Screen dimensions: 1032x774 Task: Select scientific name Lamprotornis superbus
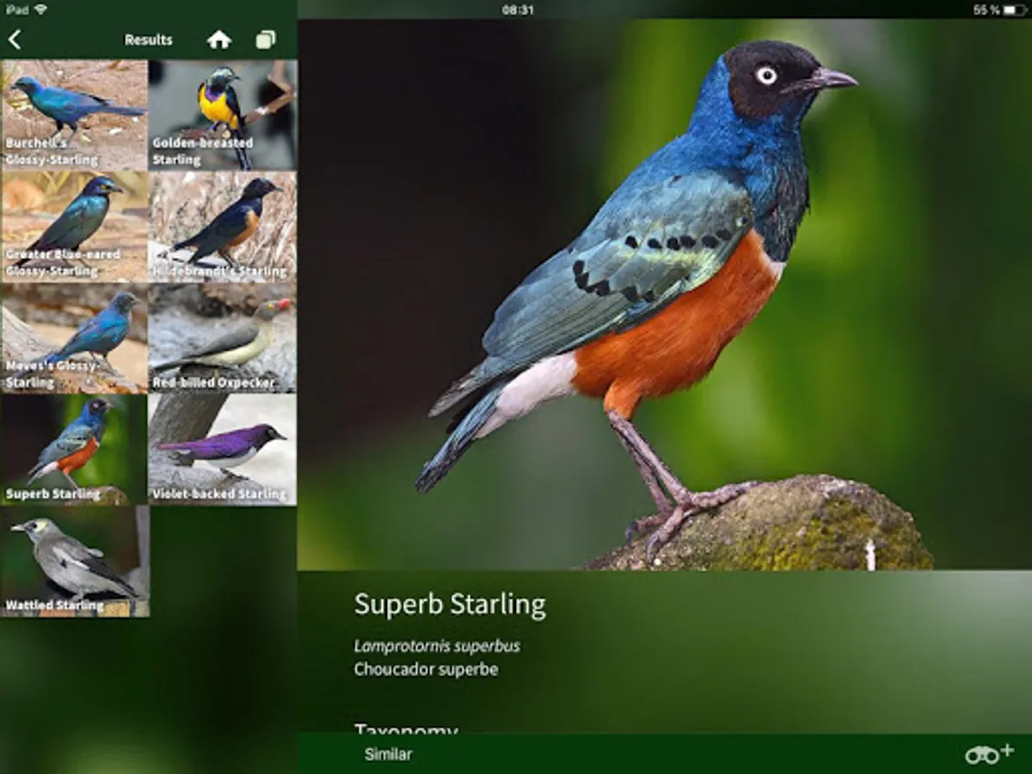[437, 646]
